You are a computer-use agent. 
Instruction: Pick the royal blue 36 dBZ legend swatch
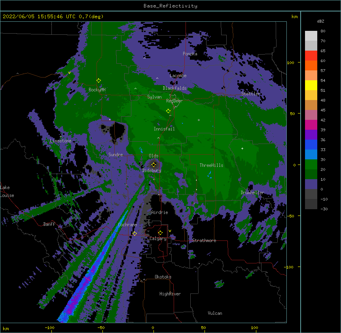coord(311,144)
